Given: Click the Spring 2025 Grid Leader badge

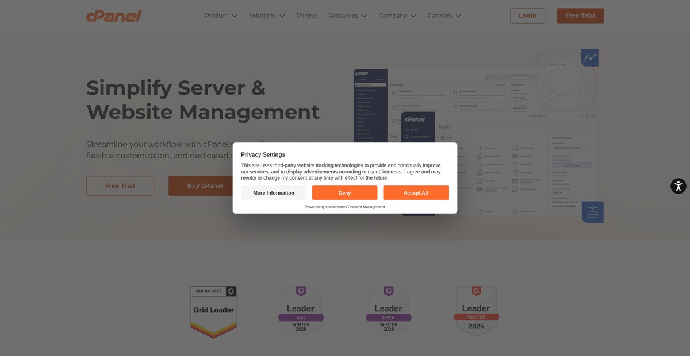Looking at the screenshot, I should (213, 312).
